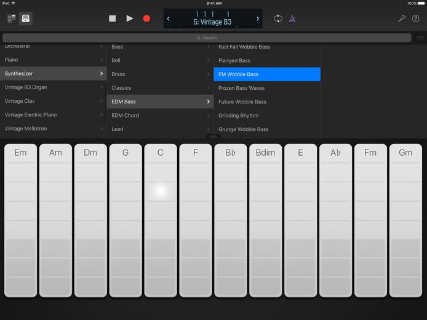Open the tracks view icon
427x320 pixels.
pos(12,18)
